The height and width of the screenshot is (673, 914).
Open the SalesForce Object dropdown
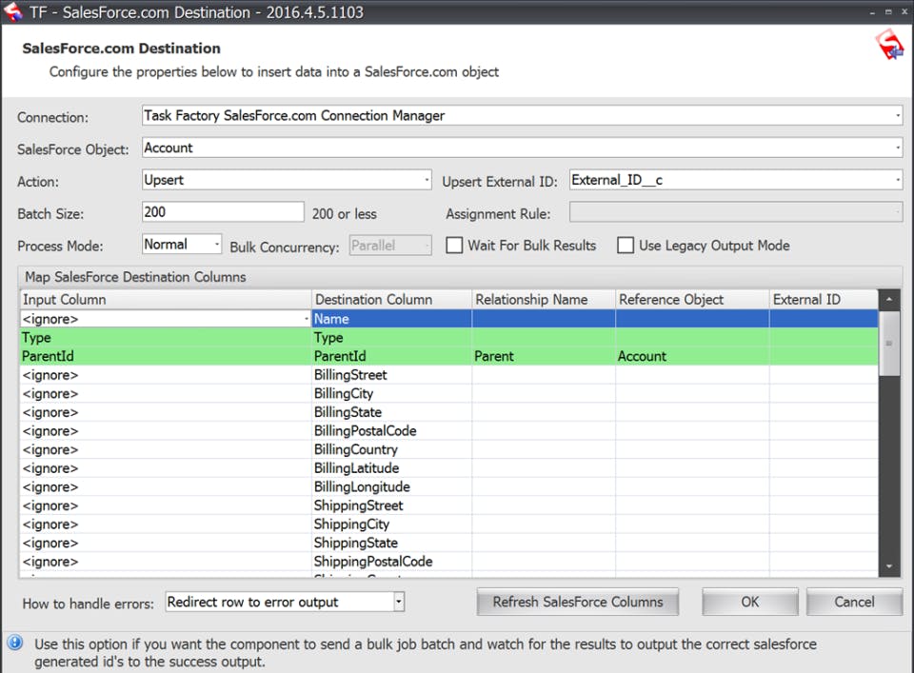pos(898,148)
